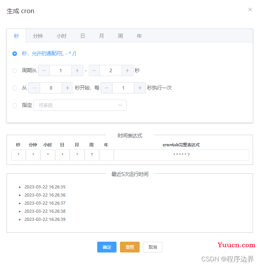Decrease the period end value of 2
The height and width of the screenshot is (266, 260).
(94, 70)
